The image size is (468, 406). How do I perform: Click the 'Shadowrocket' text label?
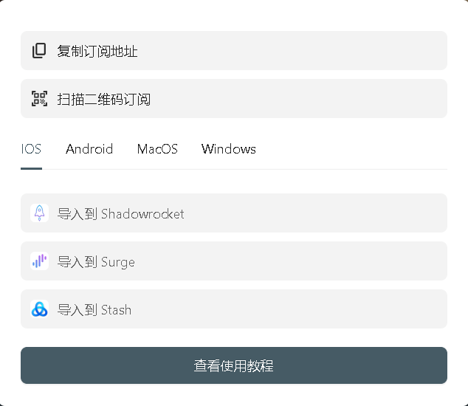click(142, 214)
